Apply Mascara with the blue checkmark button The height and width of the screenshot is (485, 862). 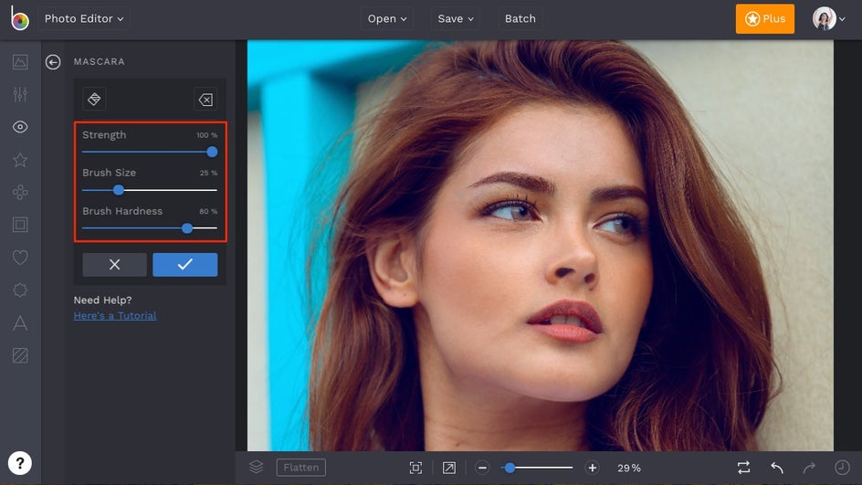184,264
